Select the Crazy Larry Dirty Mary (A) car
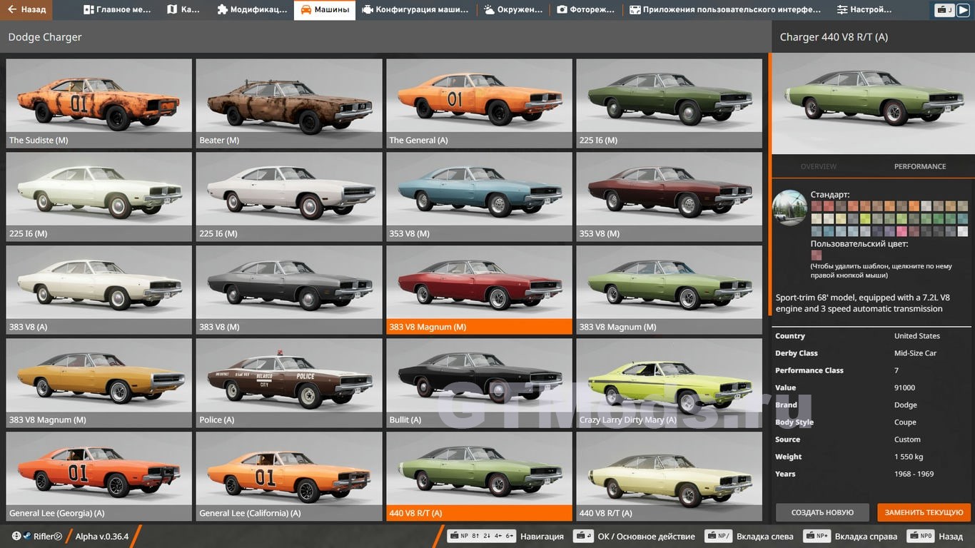The image size is (975, 548). click(670, 383)
